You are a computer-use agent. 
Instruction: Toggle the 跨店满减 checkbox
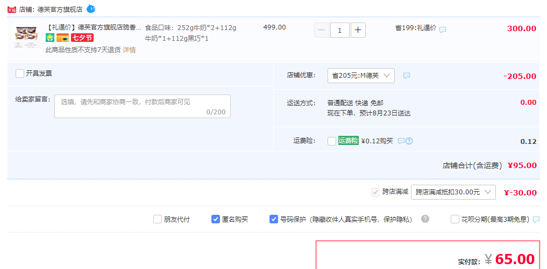point(376,192)
